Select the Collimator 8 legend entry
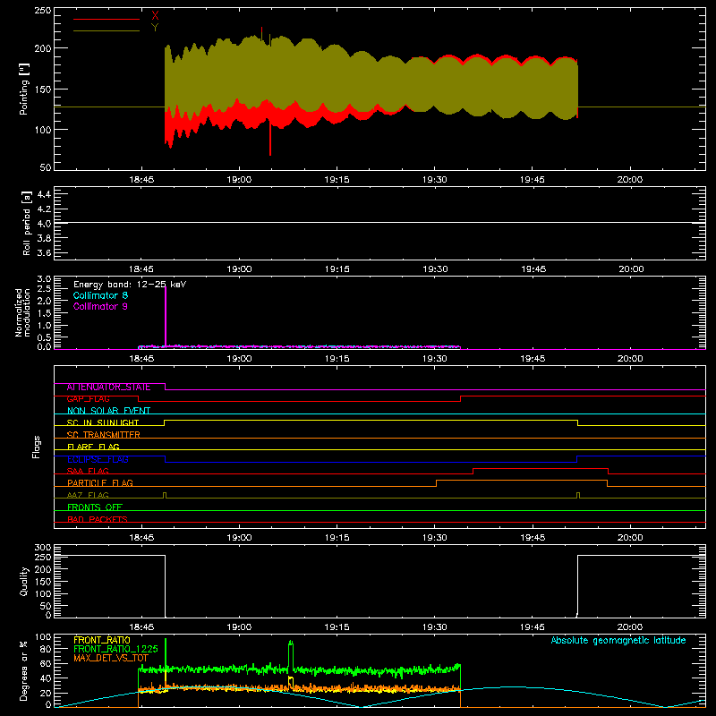 pos(100,295)
